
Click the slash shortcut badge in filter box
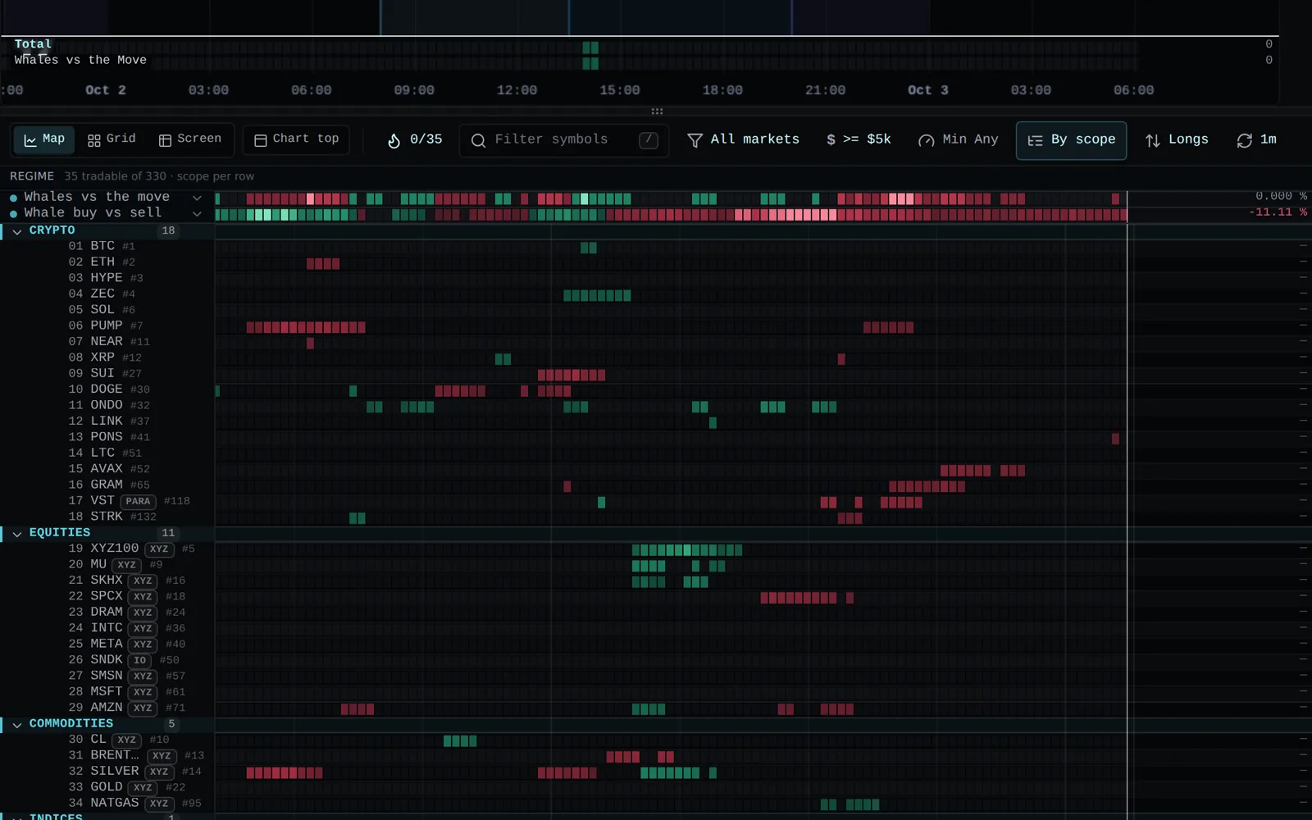649,140
